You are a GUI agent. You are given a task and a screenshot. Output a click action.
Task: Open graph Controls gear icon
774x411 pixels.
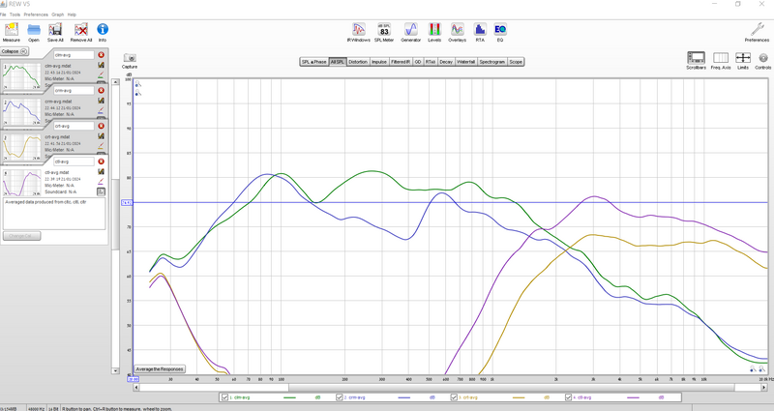[763, 58]
